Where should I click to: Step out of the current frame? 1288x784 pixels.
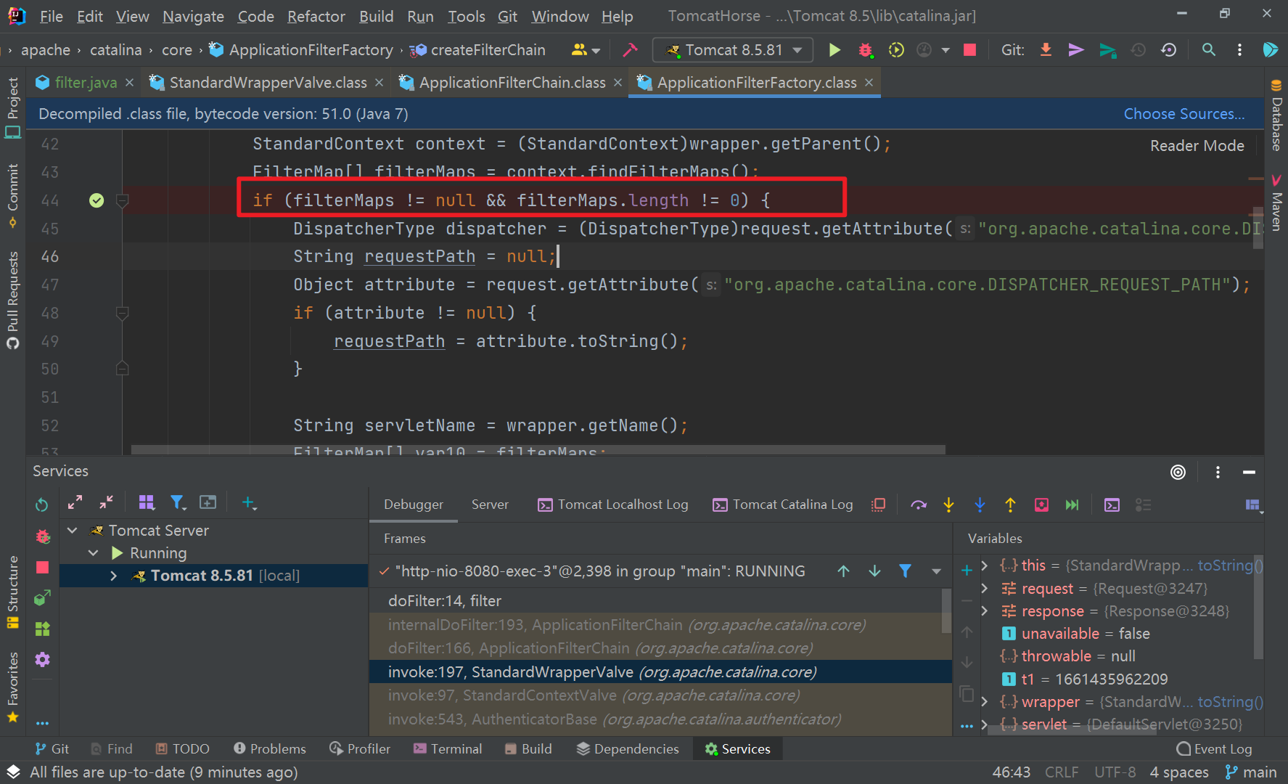[1010, 505]
